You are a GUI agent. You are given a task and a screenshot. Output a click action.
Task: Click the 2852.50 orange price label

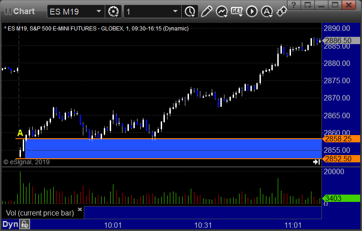coord(341,159)
